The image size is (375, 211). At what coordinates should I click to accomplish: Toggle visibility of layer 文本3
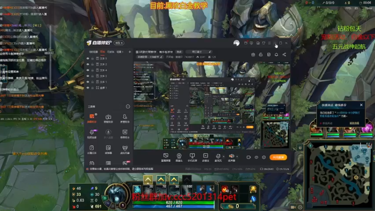click(x=88, y=76)
